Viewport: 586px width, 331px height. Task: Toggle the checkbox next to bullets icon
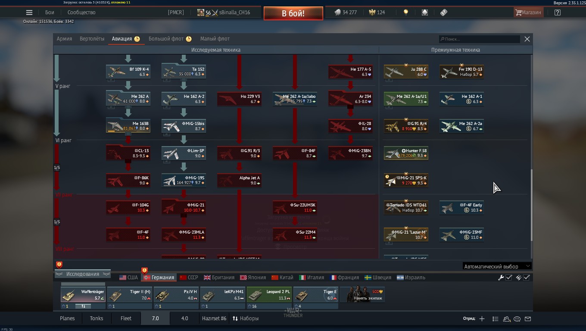pos(527,278)
